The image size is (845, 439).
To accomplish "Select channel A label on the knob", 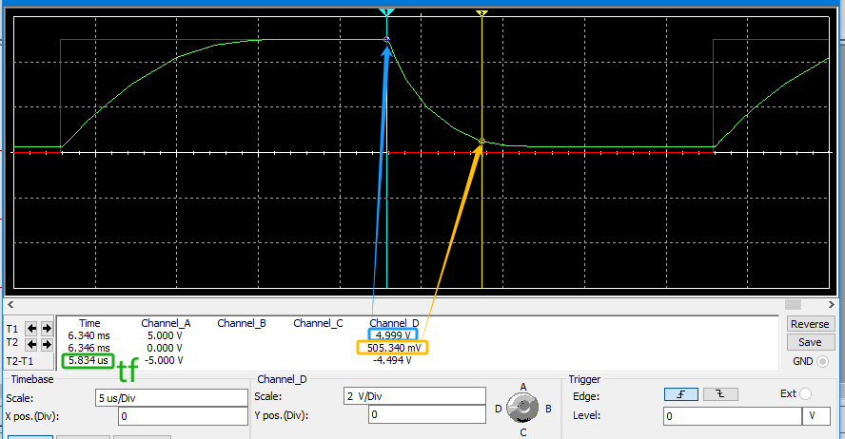I will [522, 387].
